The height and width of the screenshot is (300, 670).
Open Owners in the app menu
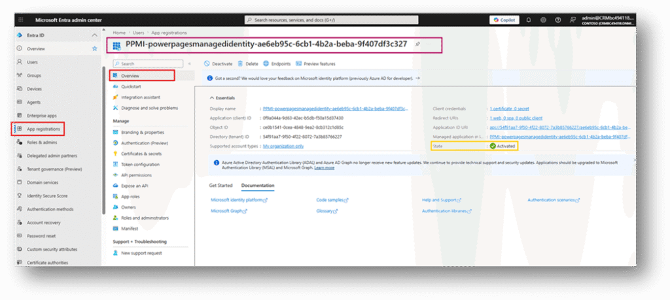(128, 207)
